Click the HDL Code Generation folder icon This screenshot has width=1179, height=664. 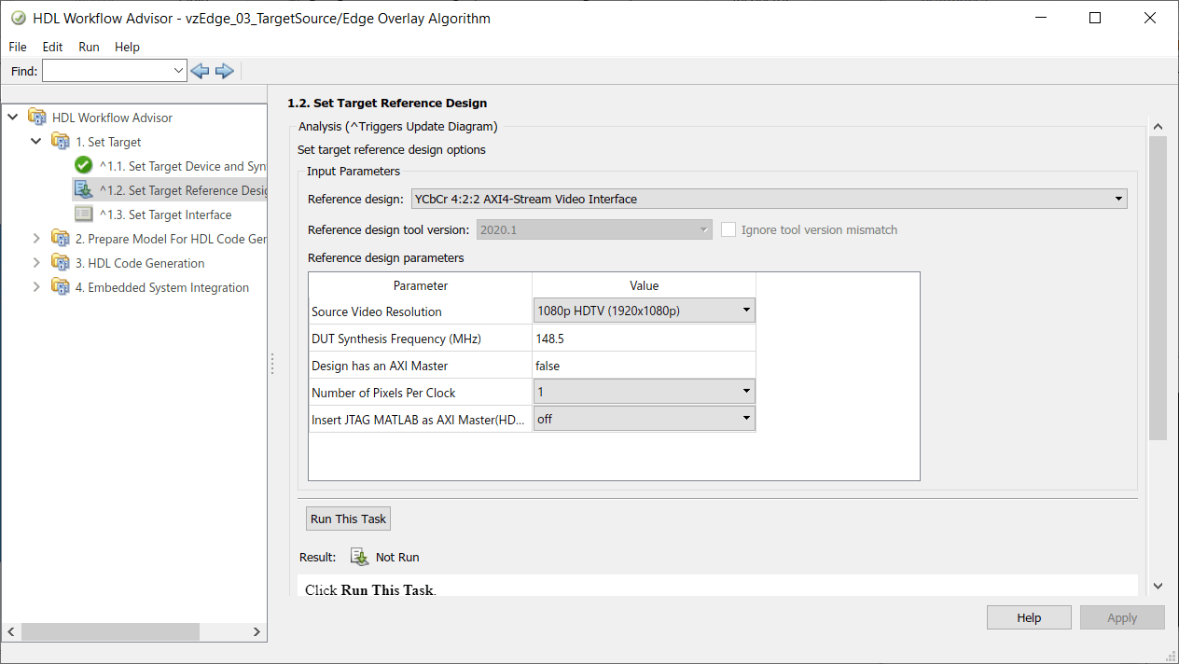pyautogui.click(x=61, y=263)
